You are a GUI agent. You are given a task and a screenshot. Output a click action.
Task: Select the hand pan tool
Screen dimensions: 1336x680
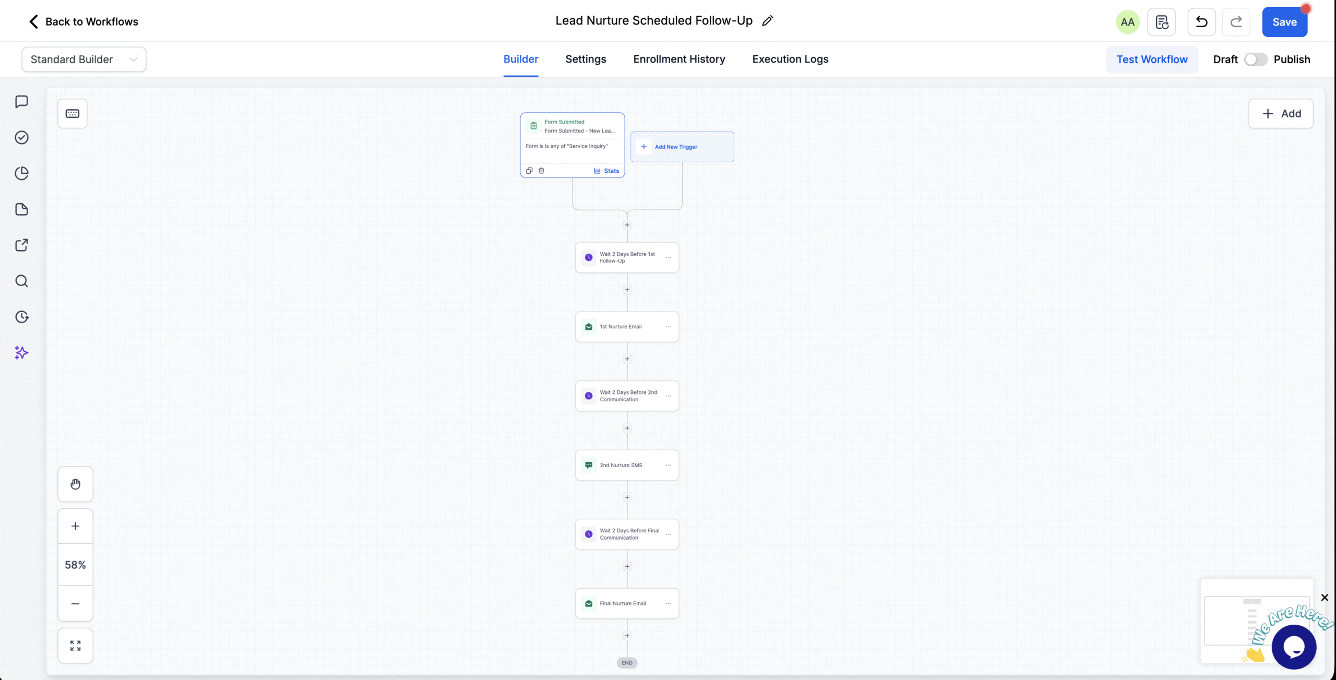[76, 484]
